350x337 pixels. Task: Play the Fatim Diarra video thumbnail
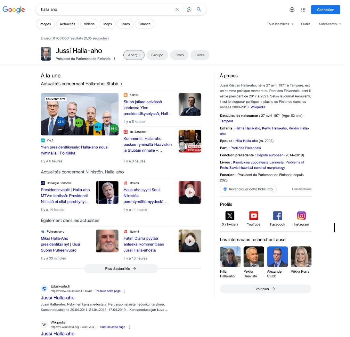tap(190, 241)
